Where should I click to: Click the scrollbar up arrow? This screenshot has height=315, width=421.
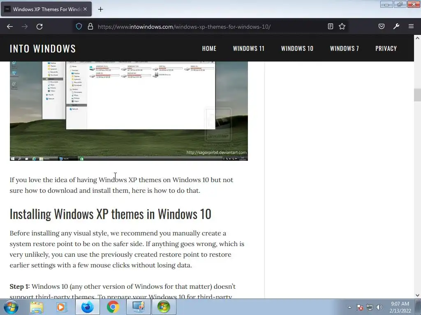coord(417,38)
